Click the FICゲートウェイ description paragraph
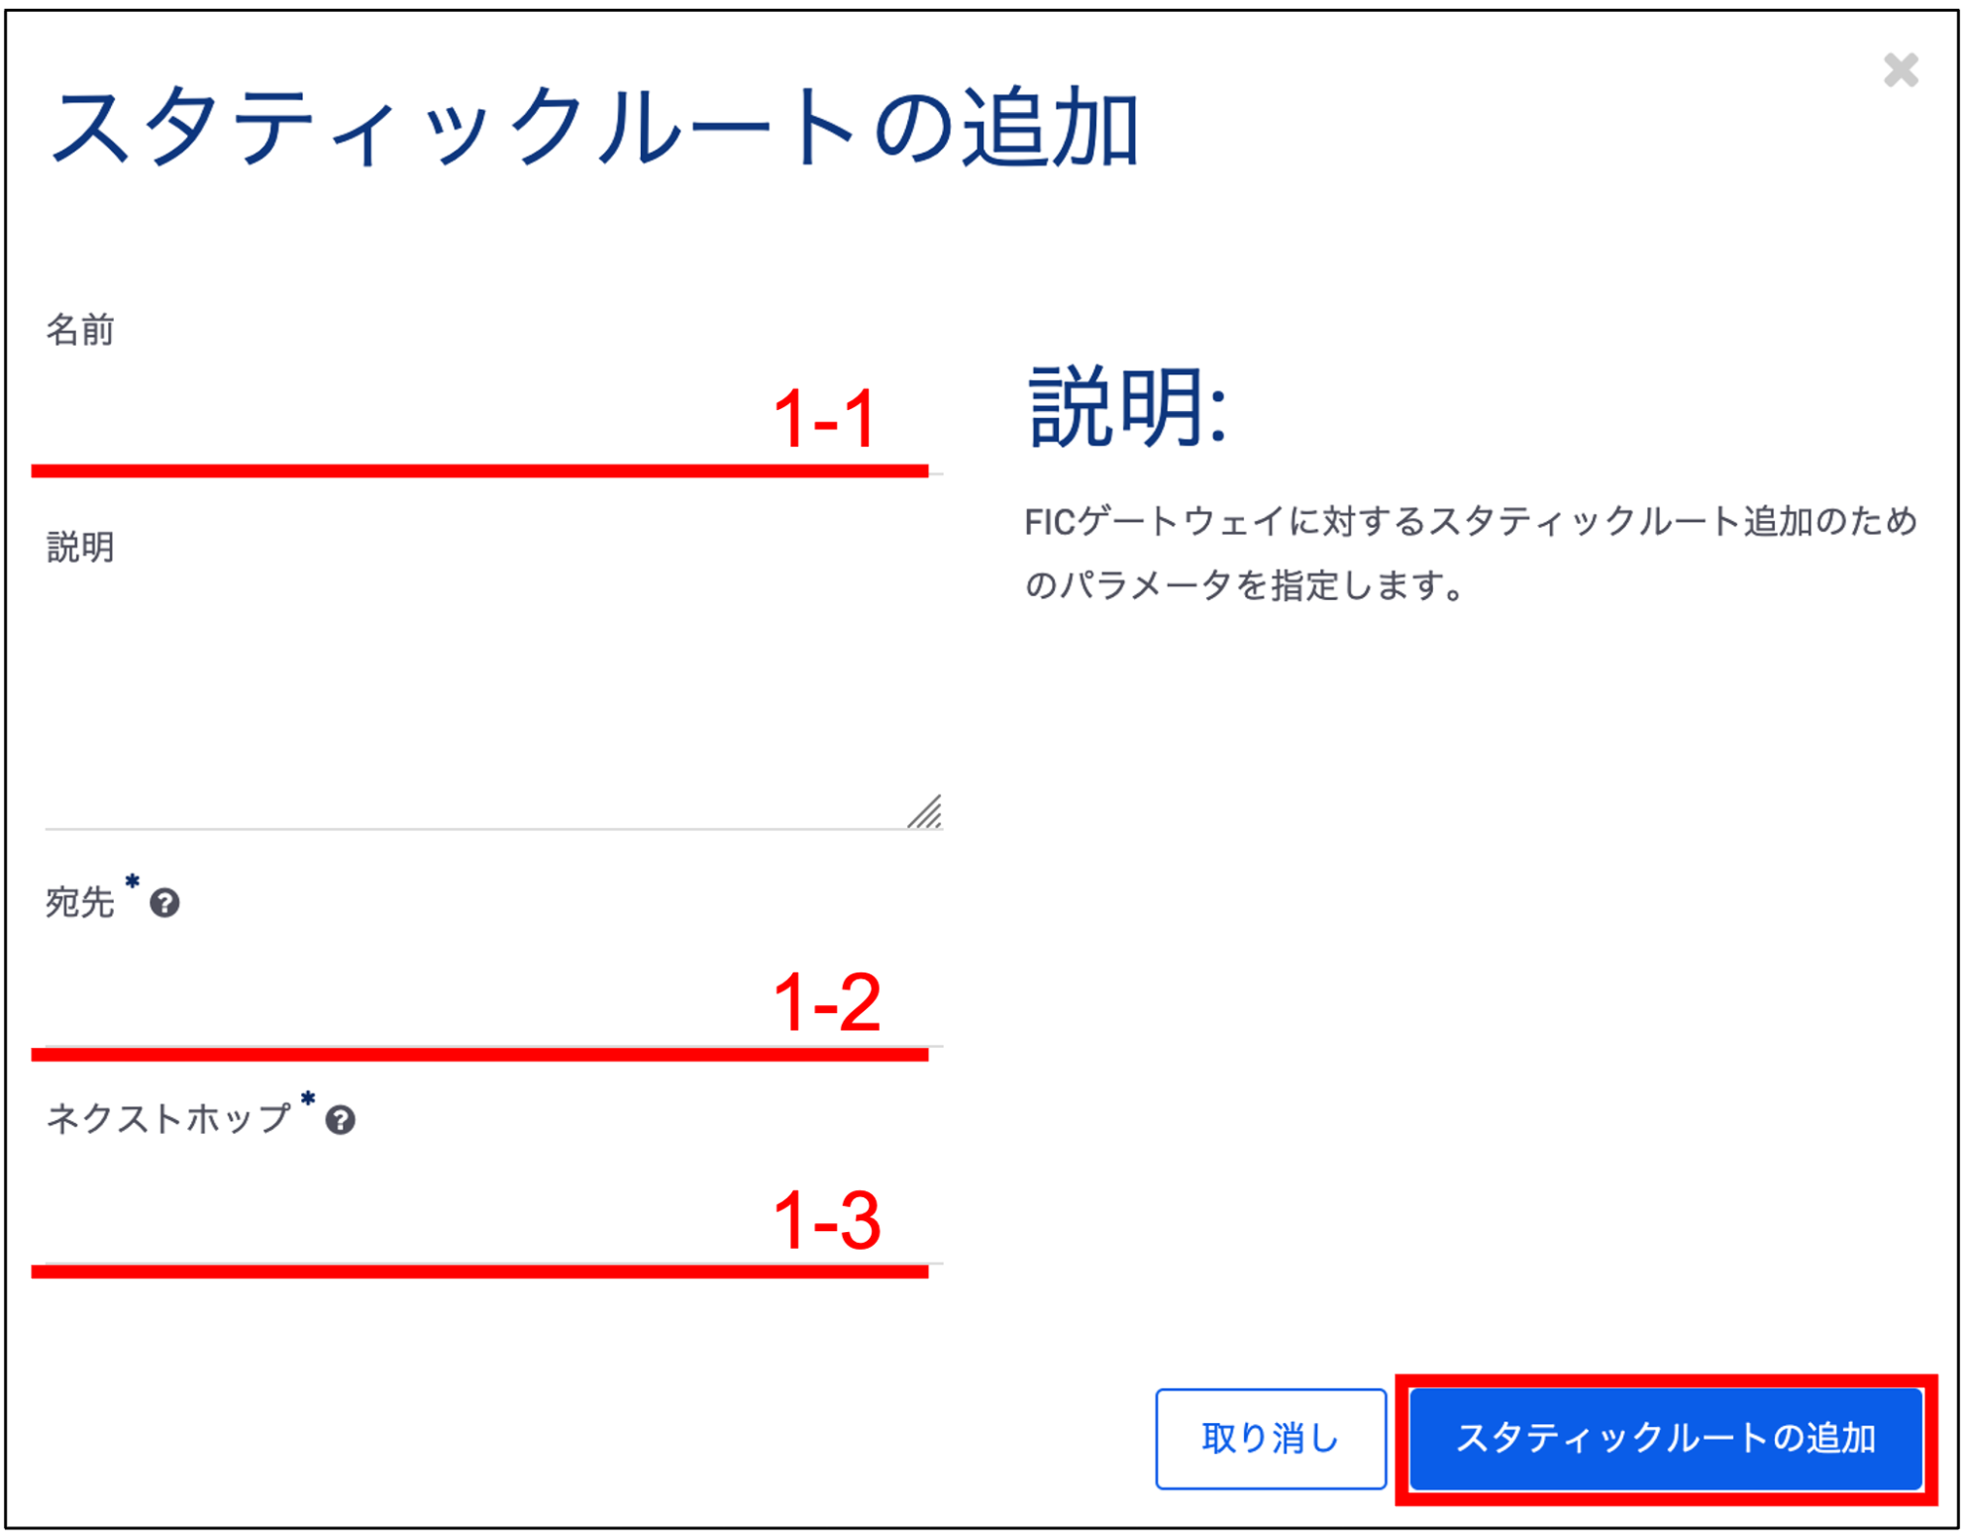 coord(1469,553)
